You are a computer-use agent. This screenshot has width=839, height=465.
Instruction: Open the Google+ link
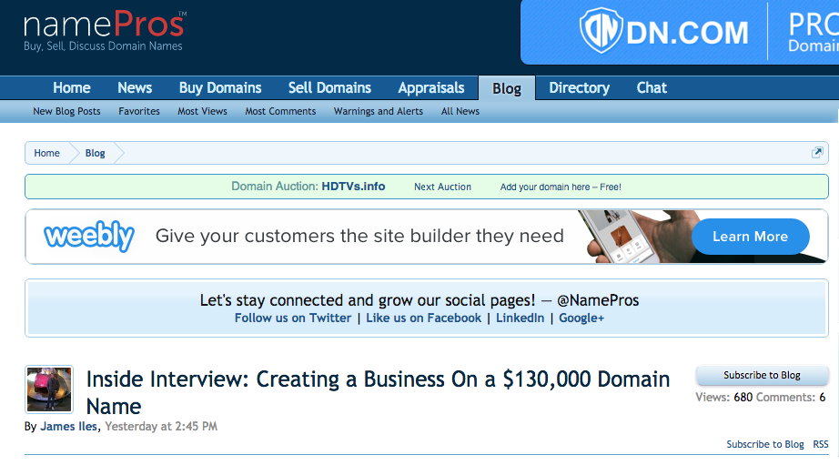581,318
